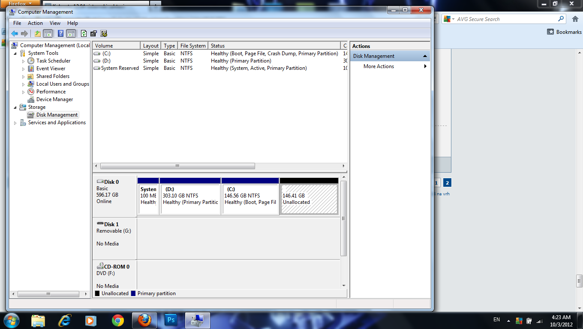Click the console tree horizontal scrollbar thumb
The image size is (583, 329).
click(x=48, y=294)
